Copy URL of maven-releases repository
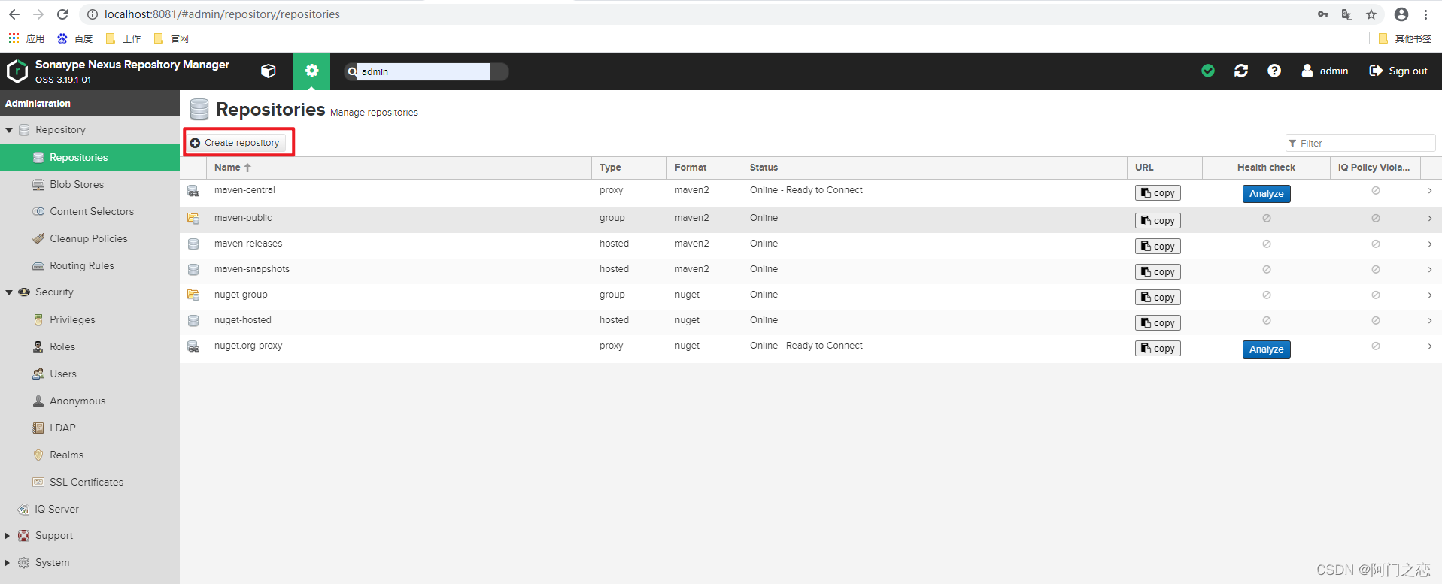The width and height of the screenshot is (1442, 584). (x=1158, y=247)
